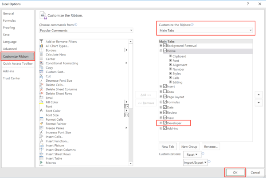Screen dimensions: 266x178
Task: Toggle the Page Layout checkbox
Action: (165, 97)
